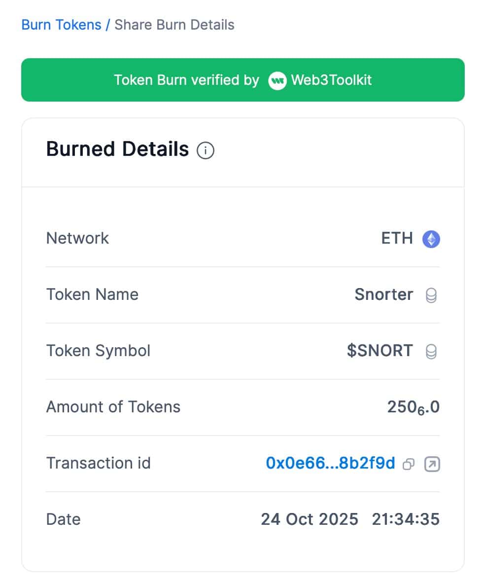Click the Snorter token name value
The width and height of the screenshot is (483, 583).
point(383,294)
